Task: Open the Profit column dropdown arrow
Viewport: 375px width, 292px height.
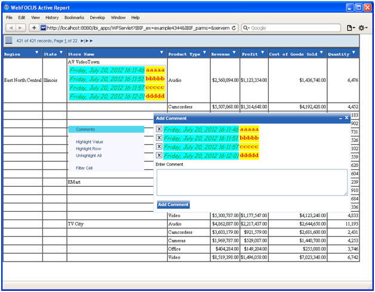Action: pos(262,52)
